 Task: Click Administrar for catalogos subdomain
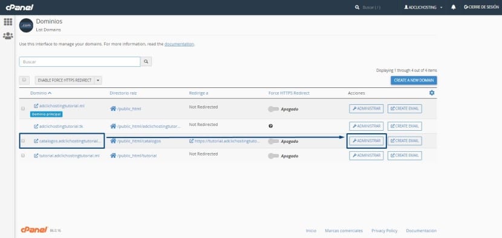click(x=367, y=141)
